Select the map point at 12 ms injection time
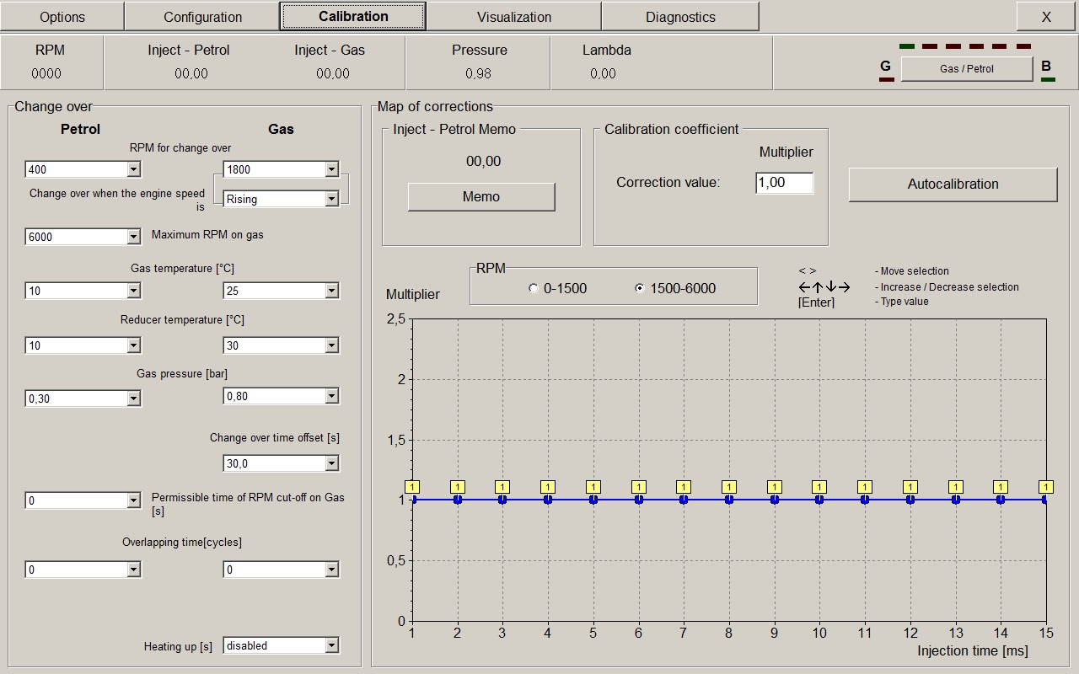 click(x=910, y=500)
